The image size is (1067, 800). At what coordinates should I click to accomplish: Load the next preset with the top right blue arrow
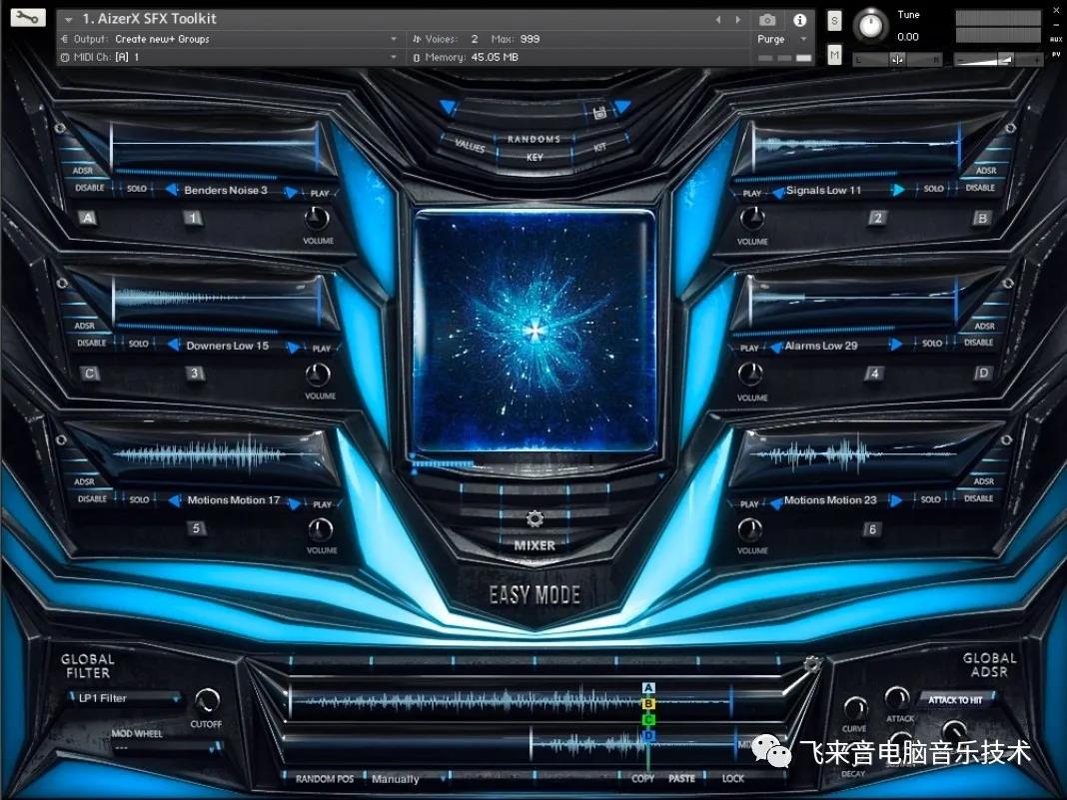point(622,107)
